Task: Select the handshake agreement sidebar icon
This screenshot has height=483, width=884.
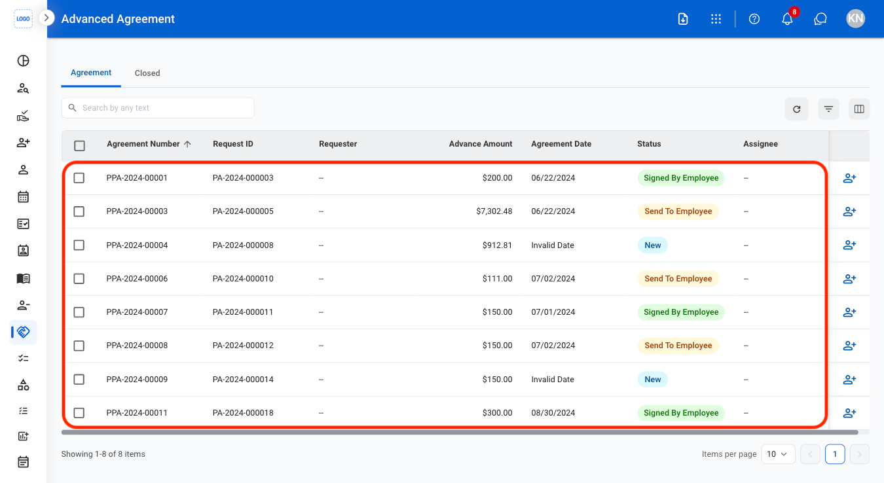Action: coord(24,332)
